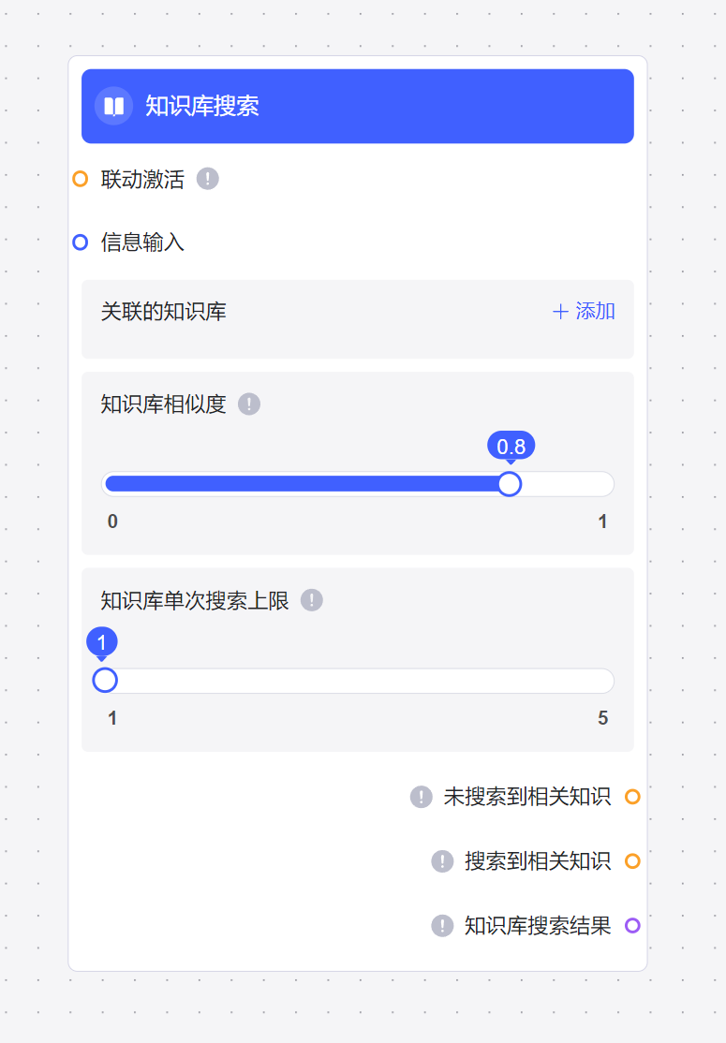Click the orange 联动激活 input port circle
726x1043 pixels.
pyautogui.click(x=81, y=179)
